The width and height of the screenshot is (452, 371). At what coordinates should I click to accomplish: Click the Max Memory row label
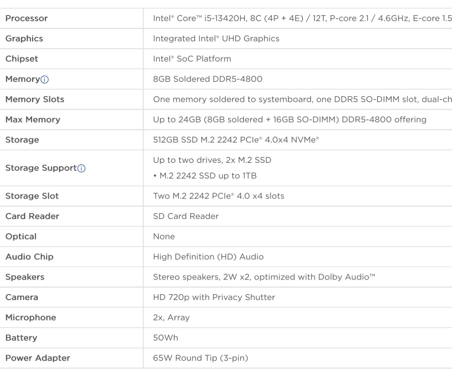click(33, 120)
